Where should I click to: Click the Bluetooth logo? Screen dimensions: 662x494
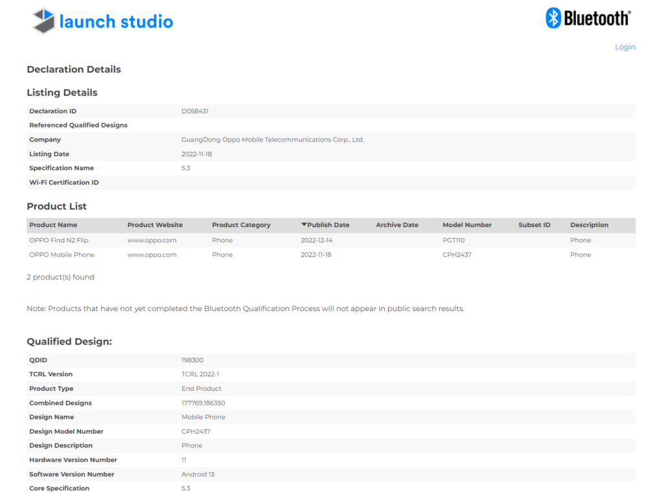[x=588, y=18]
